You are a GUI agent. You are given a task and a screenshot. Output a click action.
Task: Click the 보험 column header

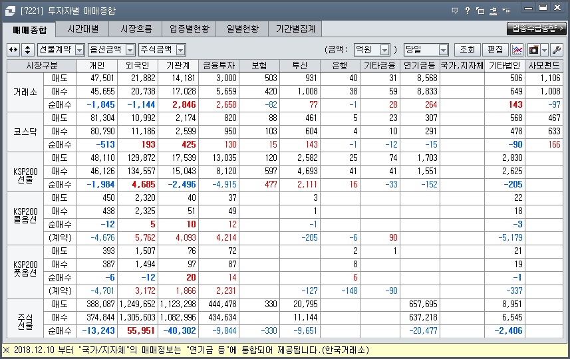pyautogui.click(x=259, y=65)
